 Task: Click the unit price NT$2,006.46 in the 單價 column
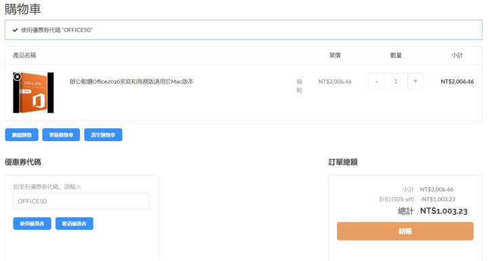pos(335,81)
